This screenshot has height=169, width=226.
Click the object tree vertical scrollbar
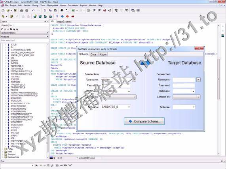tap(47, 101)
